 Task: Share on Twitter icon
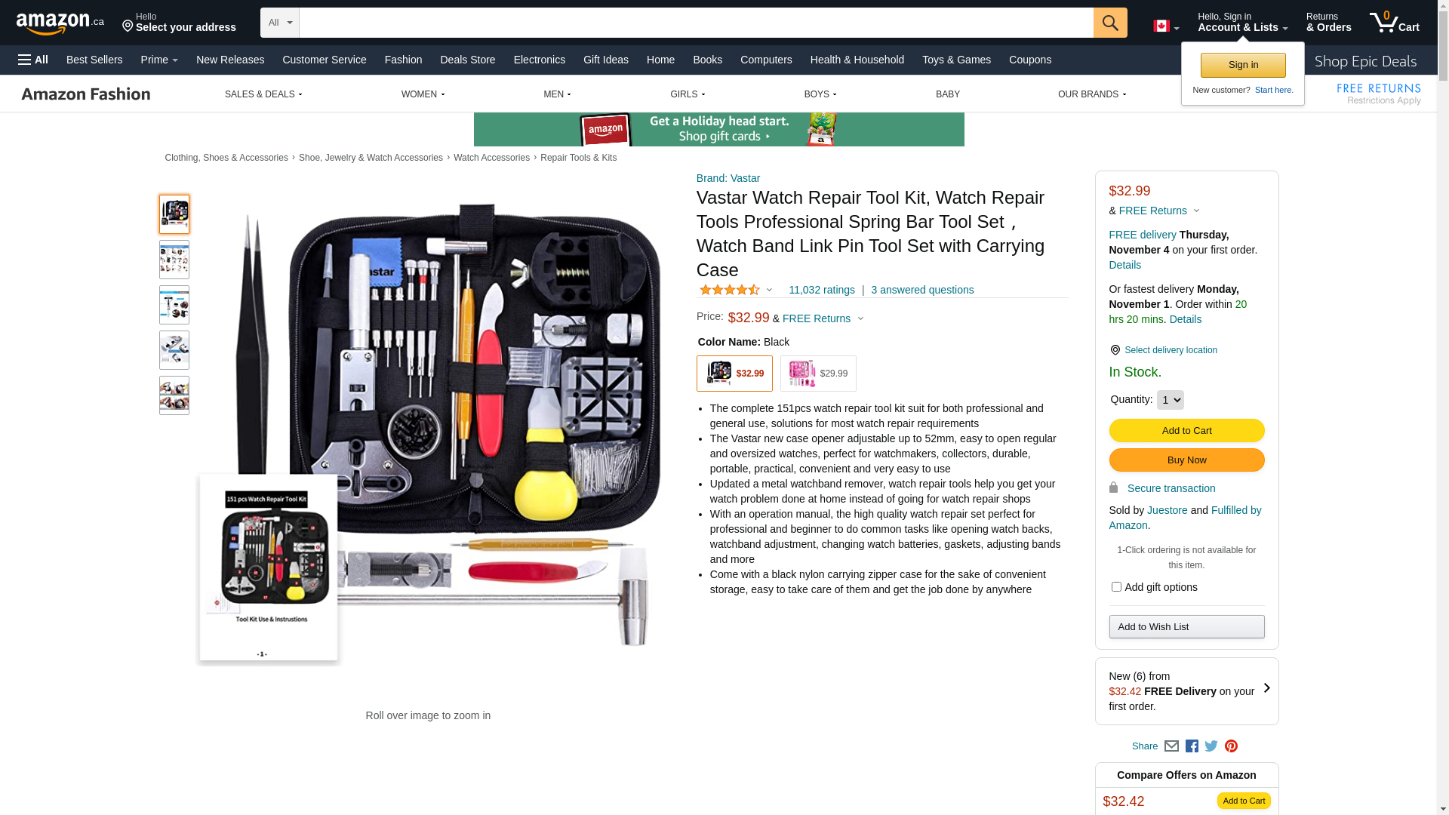tap(1211, 746)
